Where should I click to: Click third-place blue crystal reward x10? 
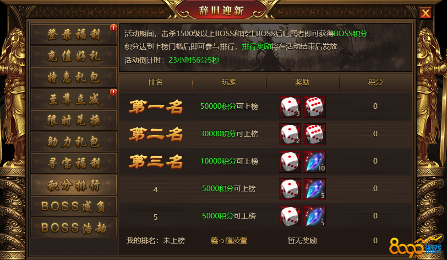coord(315,162)
